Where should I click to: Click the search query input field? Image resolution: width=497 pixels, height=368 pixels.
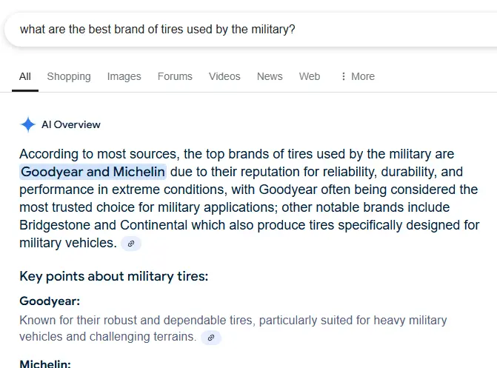click(222, 30)
